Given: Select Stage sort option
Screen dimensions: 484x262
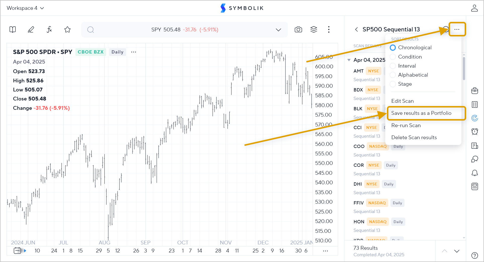Looking at the screenshot, I should click(401, 84).
